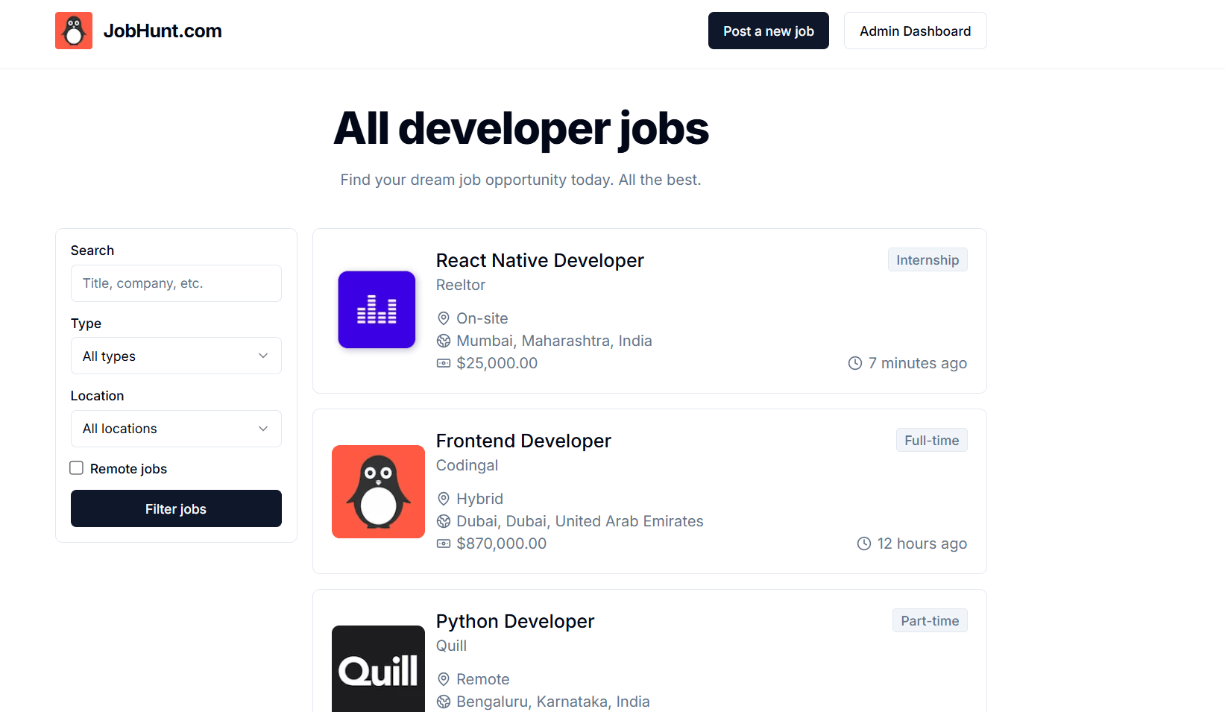This screenshot has width=1225, height=712.
Task: Click the Part-time badge on Python Developer
Action: 929,620
